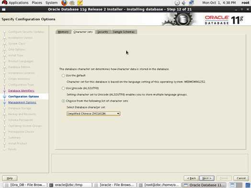251x188 pixels.
Task: Click the Database Storage step
Action: tap(20, 108)
